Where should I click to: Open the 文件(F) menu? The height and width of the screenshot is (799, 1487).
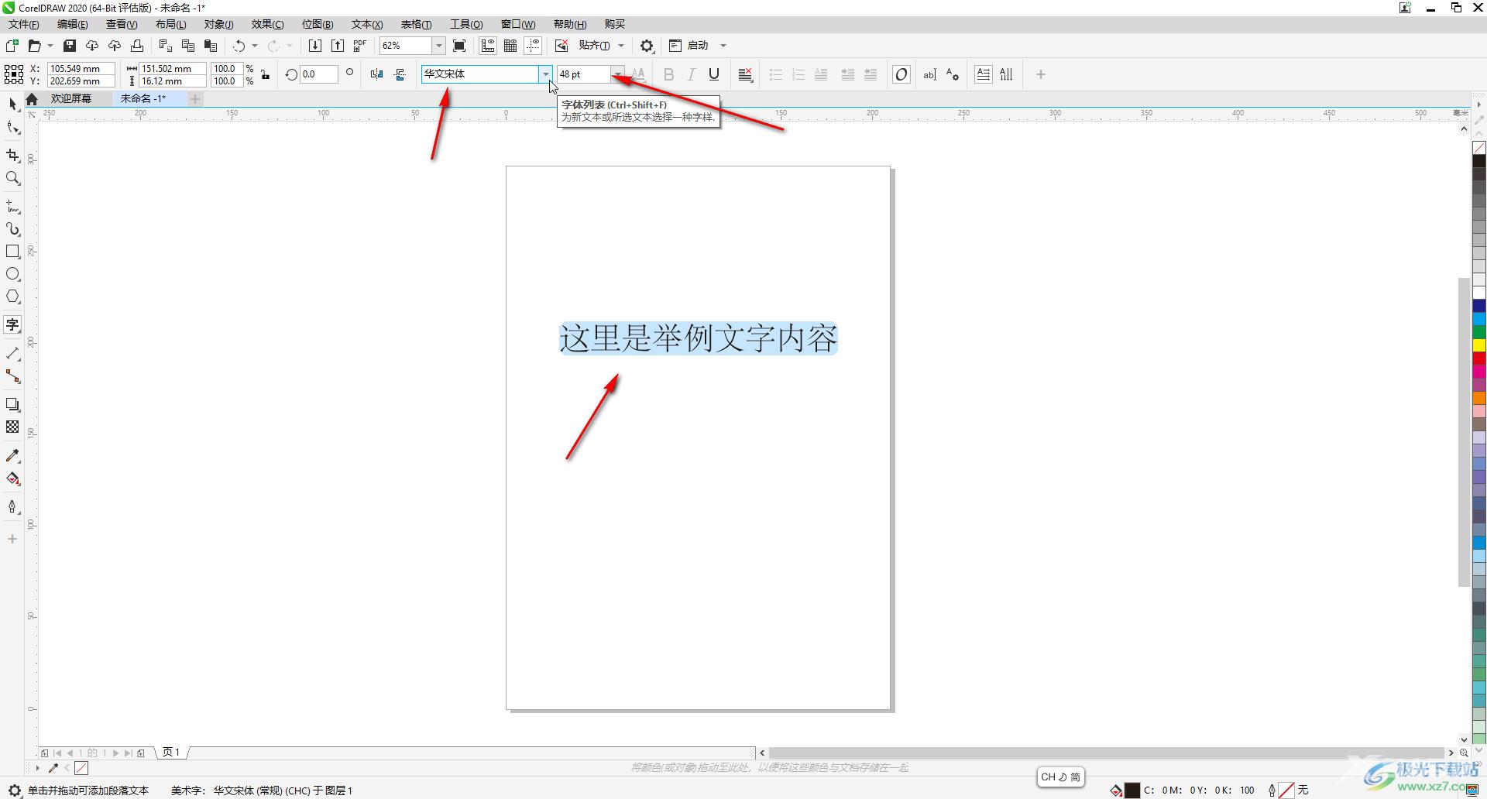click(x=24, y=24)
